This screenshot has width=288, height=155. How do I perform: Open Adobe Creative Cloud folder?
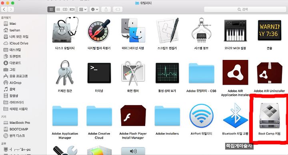point(99,116)
